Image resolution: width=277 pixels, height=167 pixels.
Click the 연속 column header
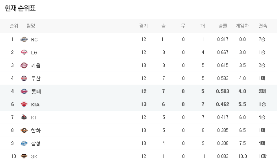[263, 26]
